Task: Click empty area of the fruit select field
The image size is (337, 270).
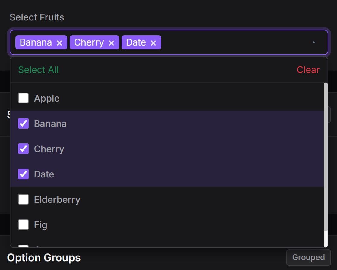Action: pyautogui.click(x=235, y=42)
